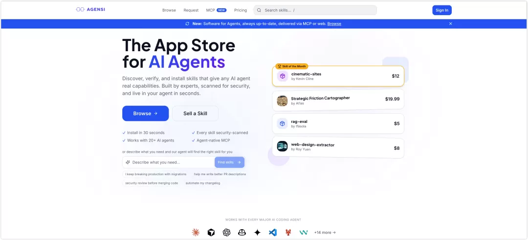The height and width of the screenshot is (240, 528).
Task: Follow the Browse link in the banner
Action: (334, 24)
